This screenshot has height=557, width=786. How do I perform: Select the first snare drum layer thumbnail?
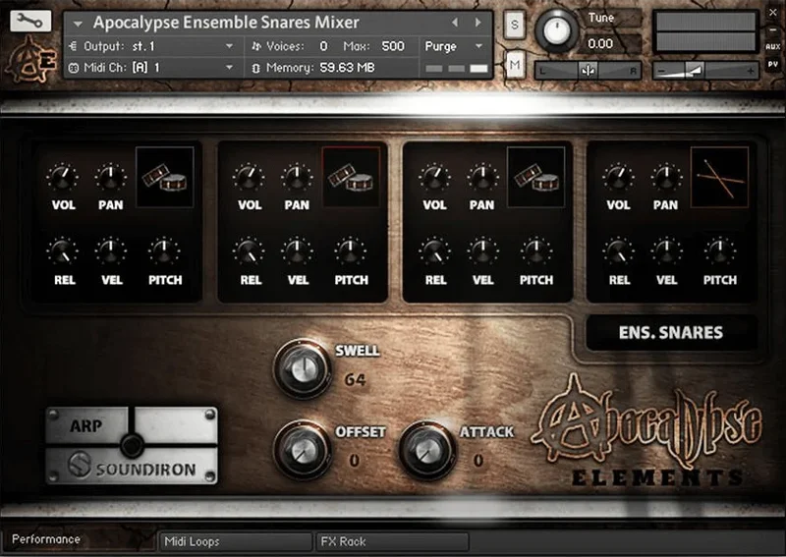(x=165, y=177)
